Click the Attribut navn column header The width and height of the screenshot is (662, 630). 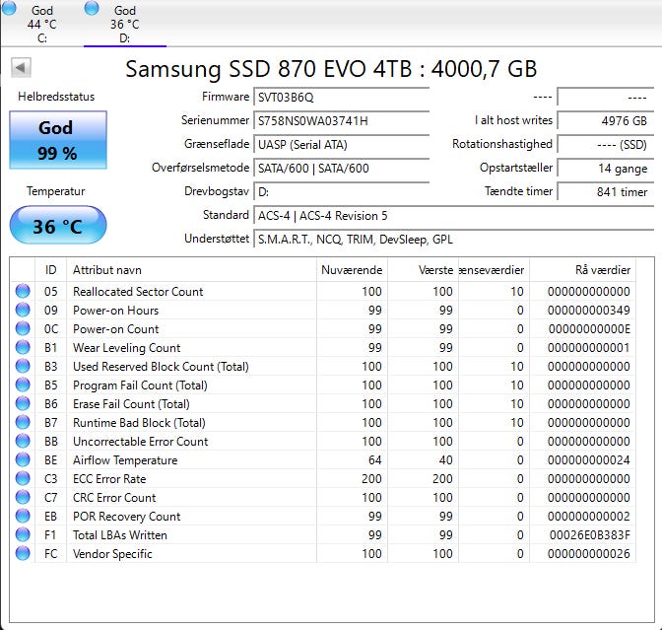click(191, 269)
